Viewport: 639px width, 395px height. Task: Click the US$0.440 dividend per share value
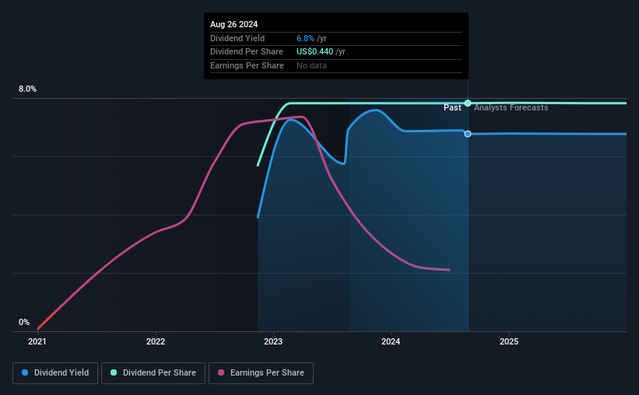coord(314,52)
